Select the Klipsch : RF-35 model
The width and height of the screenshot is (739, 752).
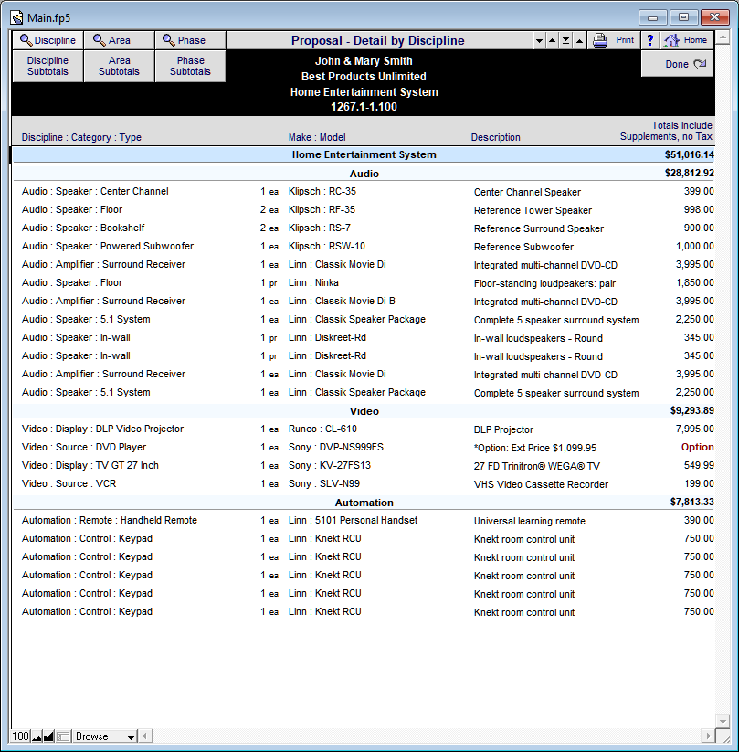click(x=322, y=209)
